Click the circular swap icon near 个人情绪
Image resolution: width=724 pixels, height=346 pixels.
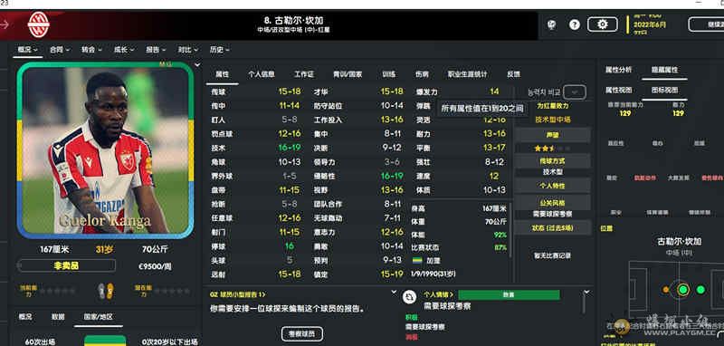click(409, 297)
